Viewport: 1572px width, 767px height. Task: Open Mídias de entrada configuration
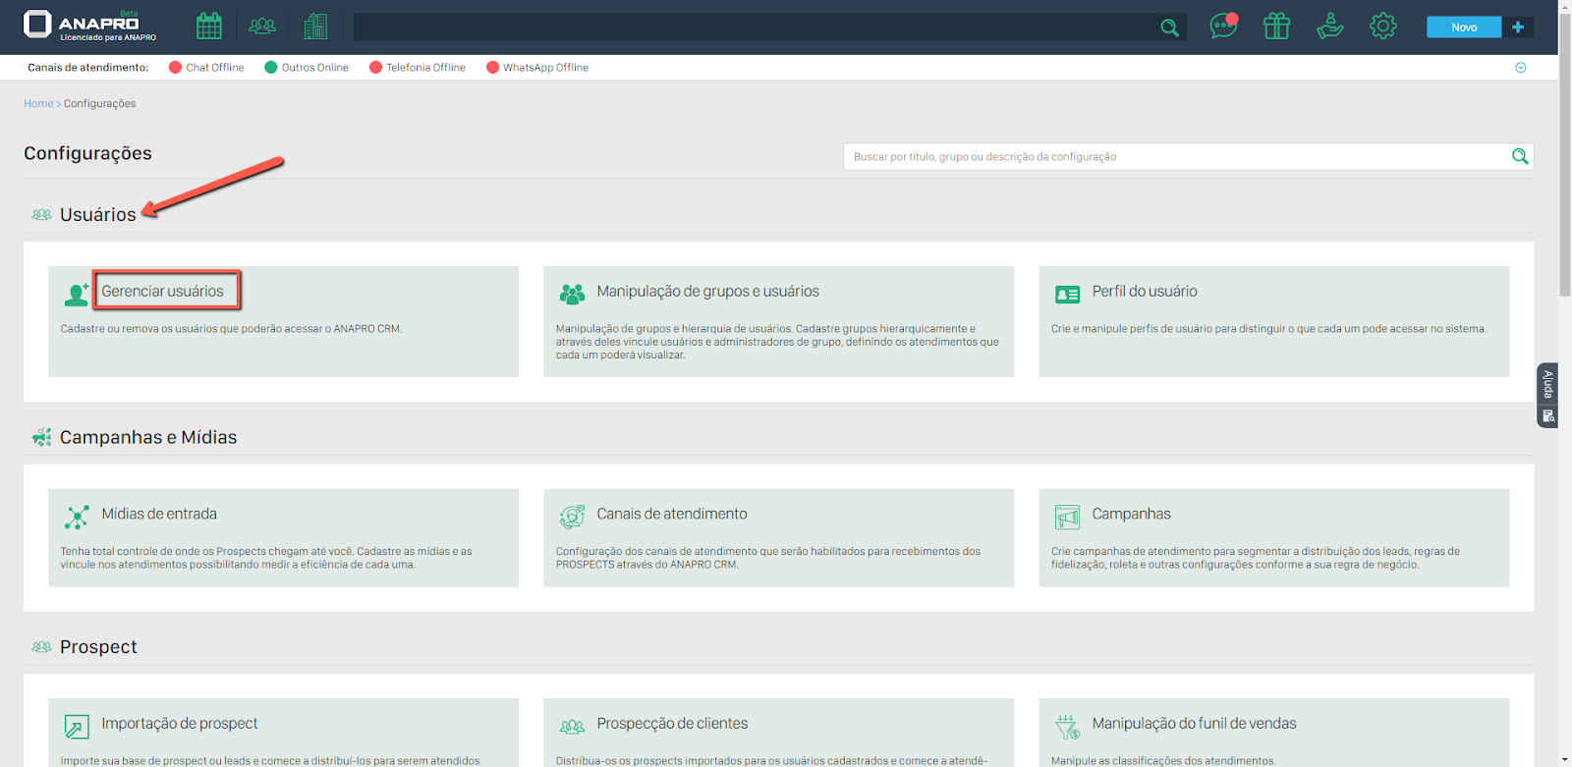[159, 515]
